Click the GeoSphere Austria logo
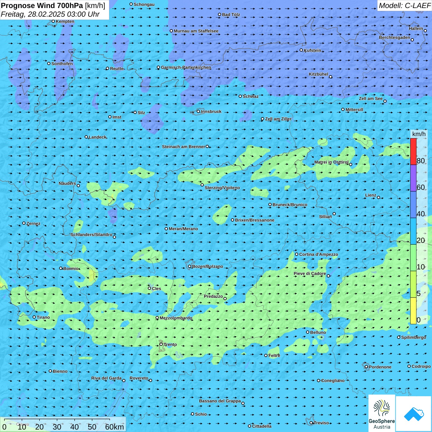This screenshot has height=432, width=432. click(382, 413)
